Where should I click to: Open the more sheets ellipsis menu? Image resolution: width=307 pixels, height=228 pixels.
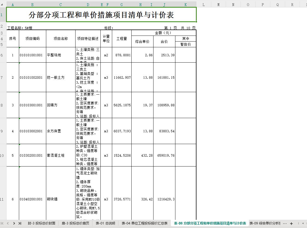tap(285, 224)
